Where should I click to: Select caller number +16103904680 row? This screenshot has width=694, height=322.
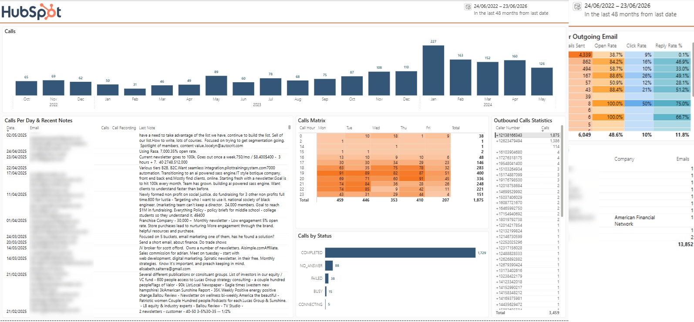(527, 152)
